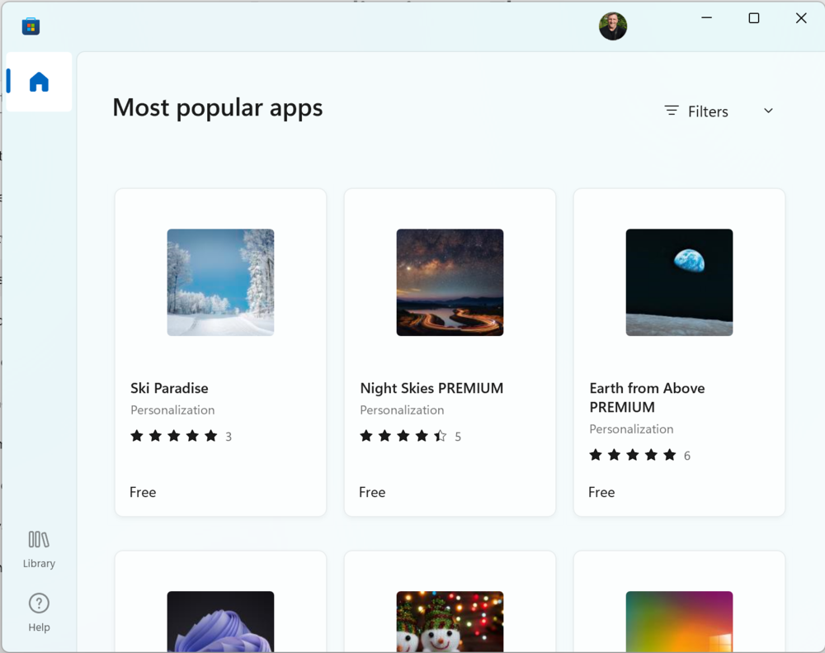Open the Earth from Above thumbnail image

(x=679, y=282)
